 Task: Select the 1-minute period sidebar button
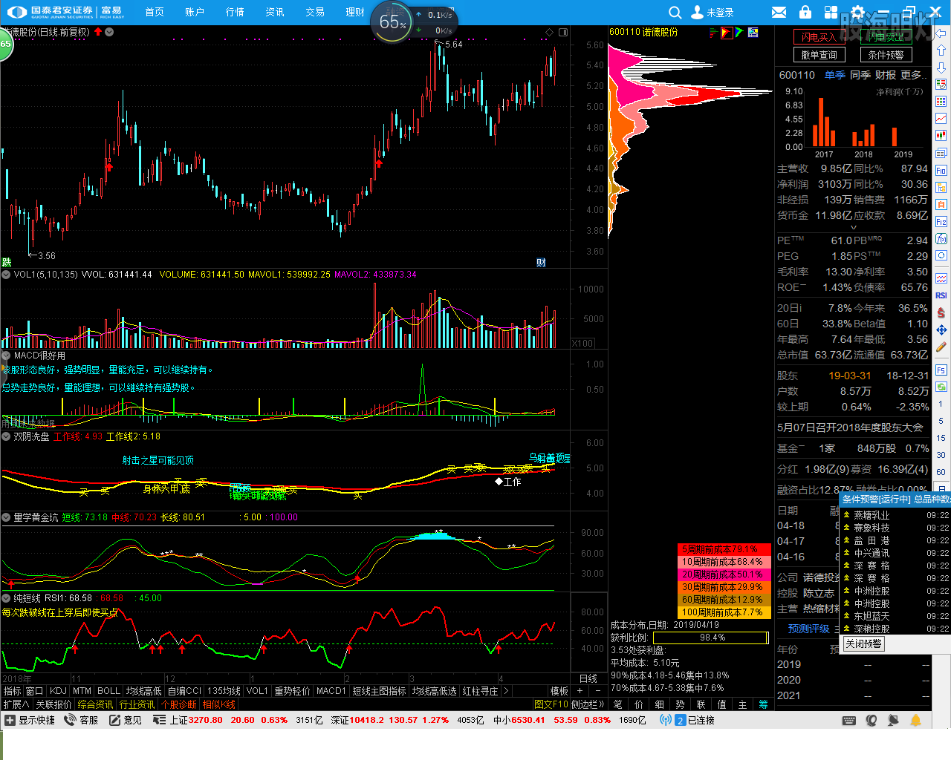941,404
